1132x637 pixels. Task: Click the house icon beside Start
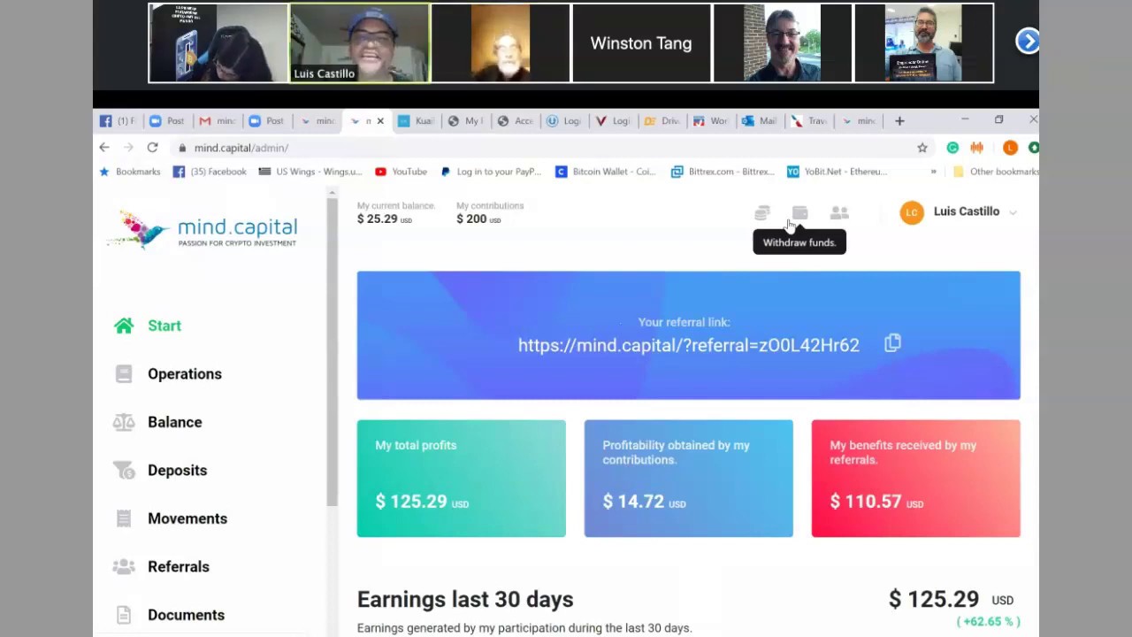pyautogui.click(x=124, y=326)
